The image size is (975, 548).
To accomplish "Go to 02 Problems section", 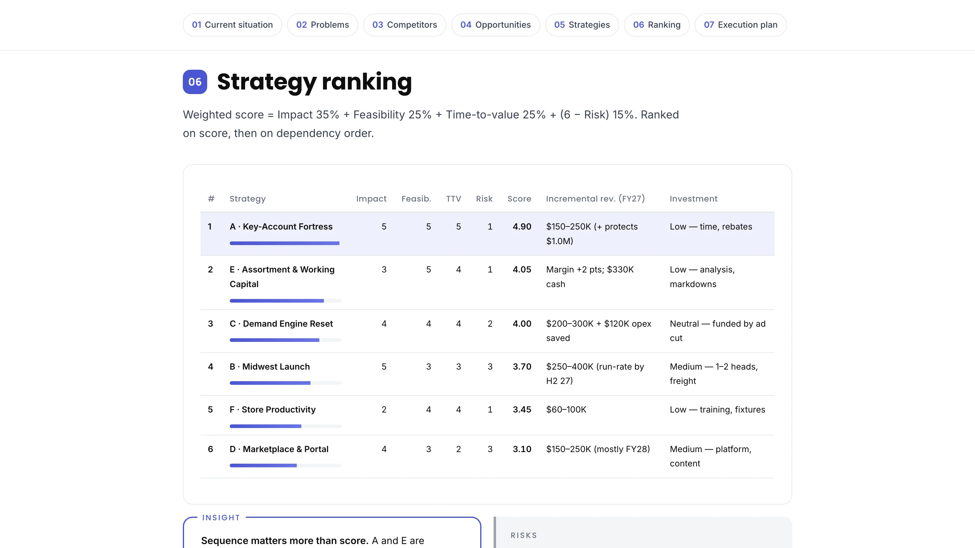I will coord(322,25).
